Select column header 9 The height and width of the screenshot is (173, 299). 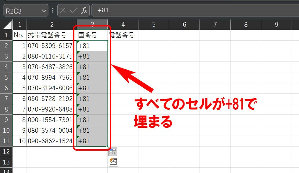pyautogui.click(x=277, y=24)
